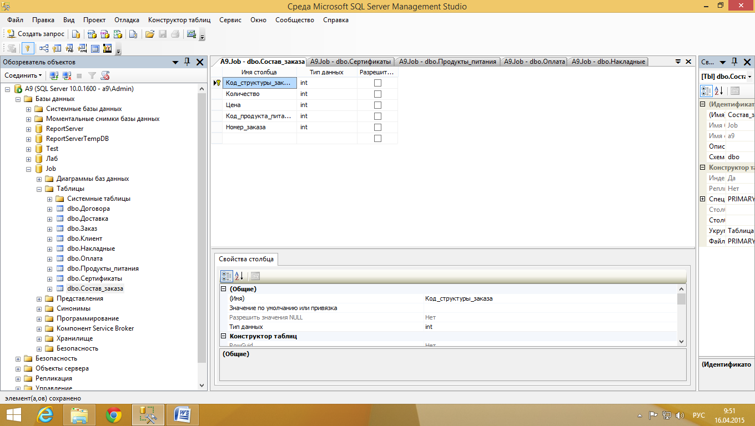Open the Файл menu

(15, 20)
